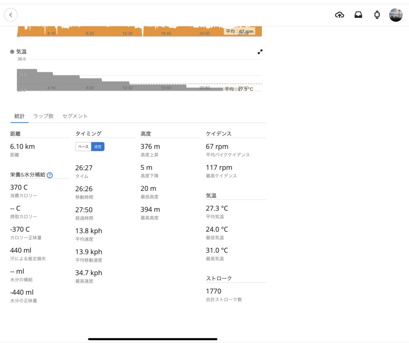409x343 pixels.
Task: Open the watch device icon
Action: point(377,15)
